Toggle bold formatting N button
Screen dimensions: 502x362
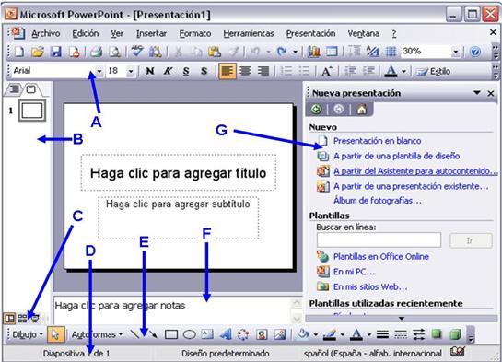coord(150,71)
